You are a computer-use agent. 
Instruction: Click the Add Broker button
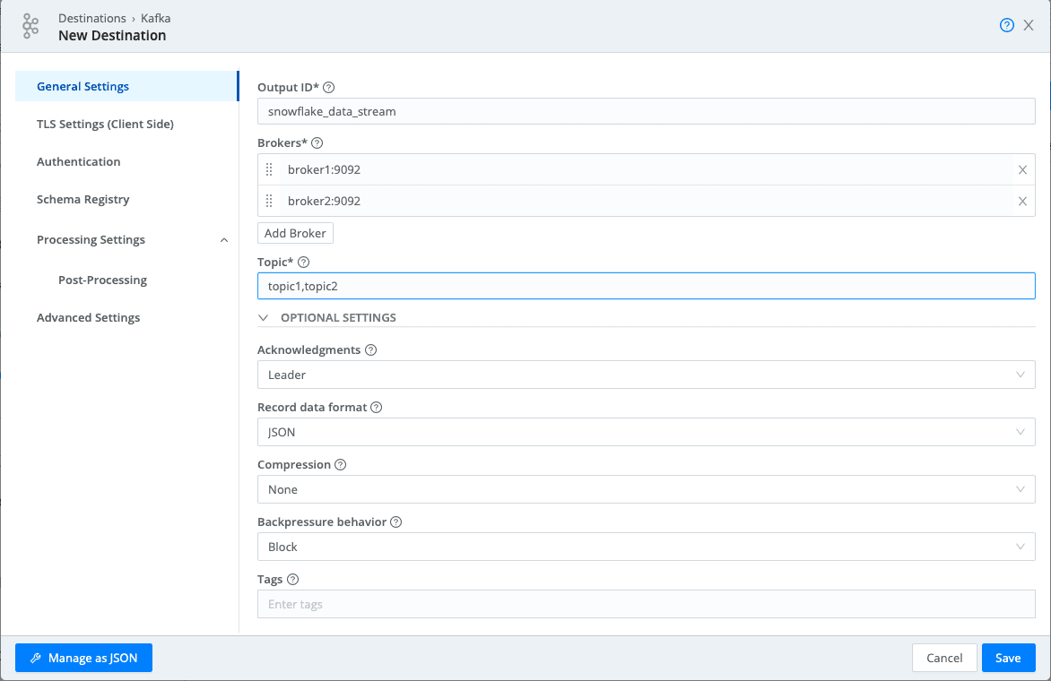(x=295, y=233)
